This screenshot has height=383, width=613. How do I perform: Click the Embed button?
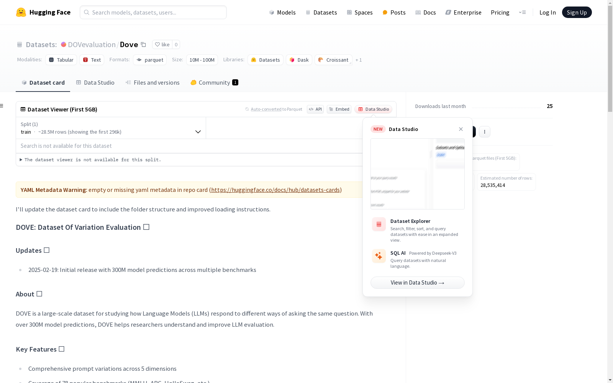click(339, 109)
